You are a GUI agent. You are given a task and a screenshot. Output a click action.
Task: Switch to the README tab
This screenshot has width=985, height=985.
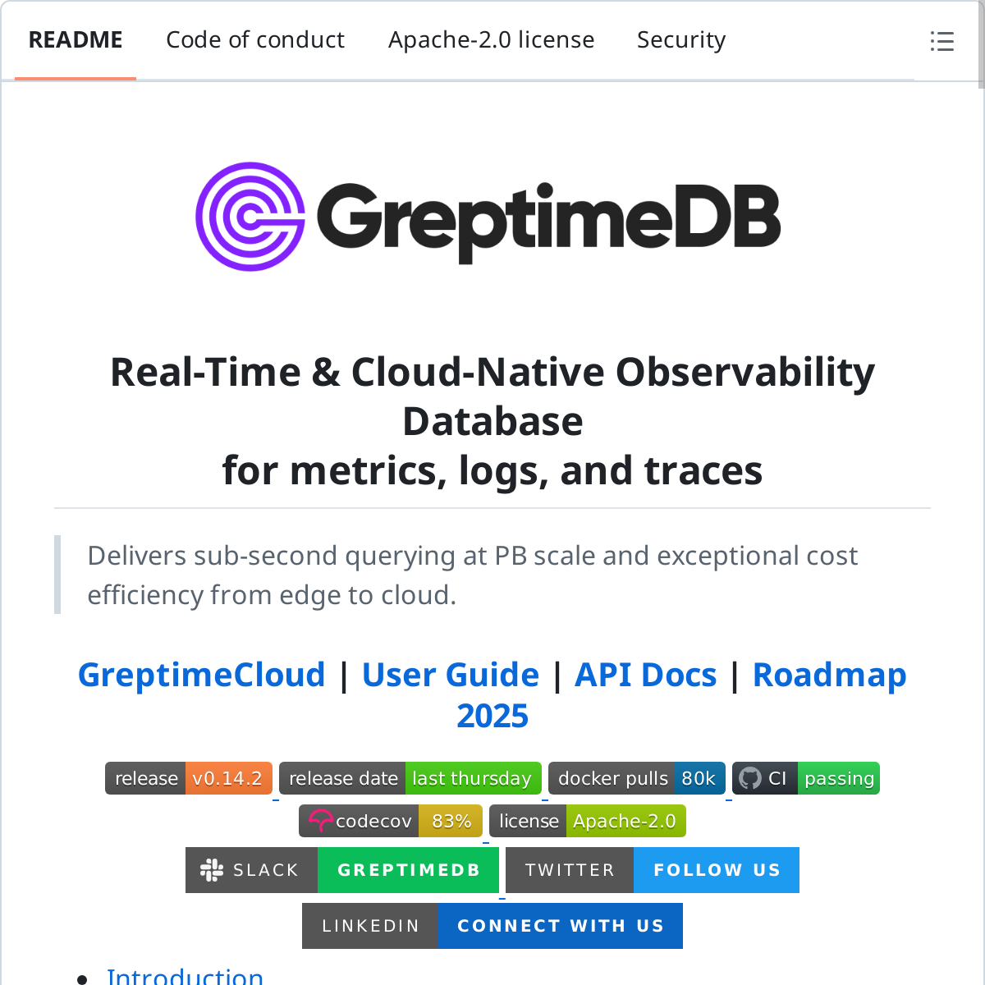(x=76, y=40)
